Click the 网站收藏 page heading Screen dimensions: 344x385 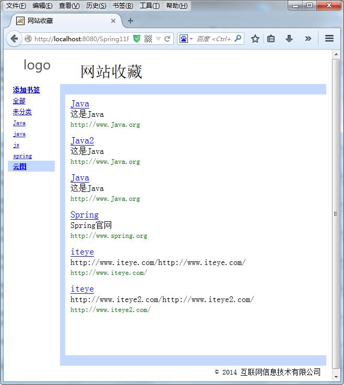pyautogui.click(x=111, y=71)
